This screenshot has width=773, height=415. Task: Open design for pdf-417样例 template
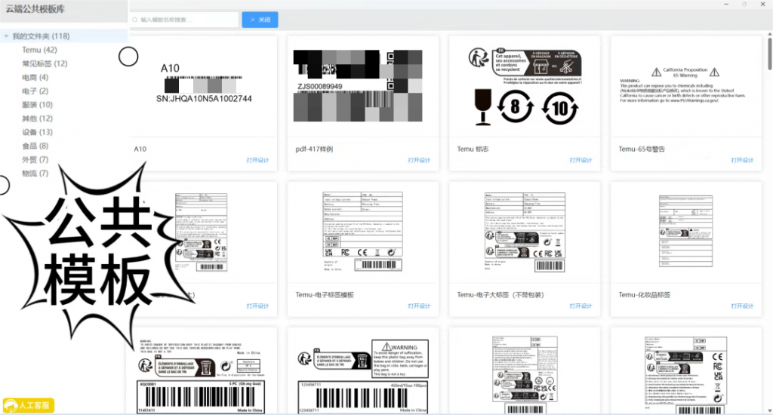pos(419,160)
